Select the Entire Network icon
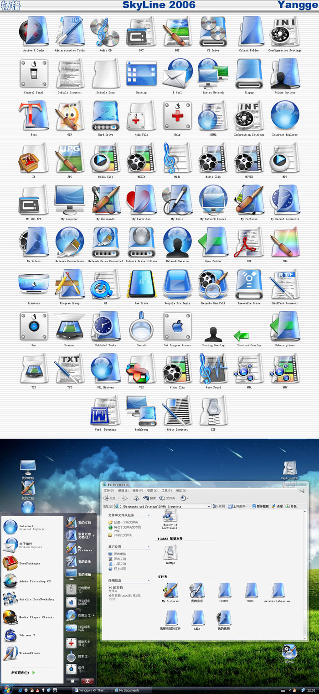Viewport: 319px width, 694px height. pos(213,73)
